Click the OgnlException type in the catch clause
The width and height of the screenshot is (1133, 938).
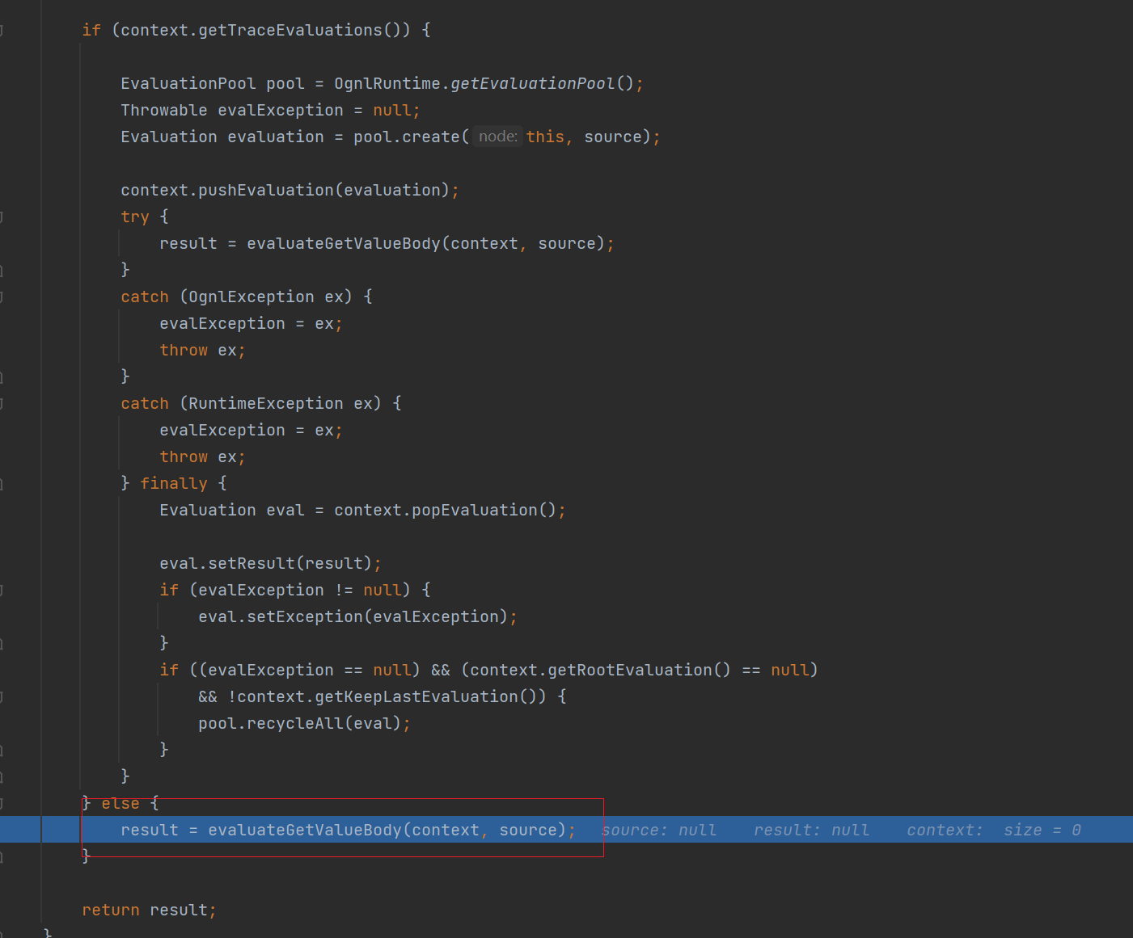click(252, 297)
